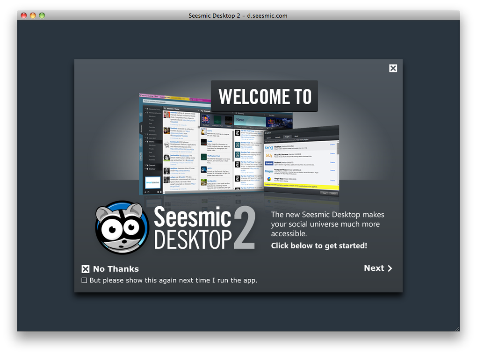477x355 pixels.
Task: Minimize the window using yellow button
Action: click(33, 15)
